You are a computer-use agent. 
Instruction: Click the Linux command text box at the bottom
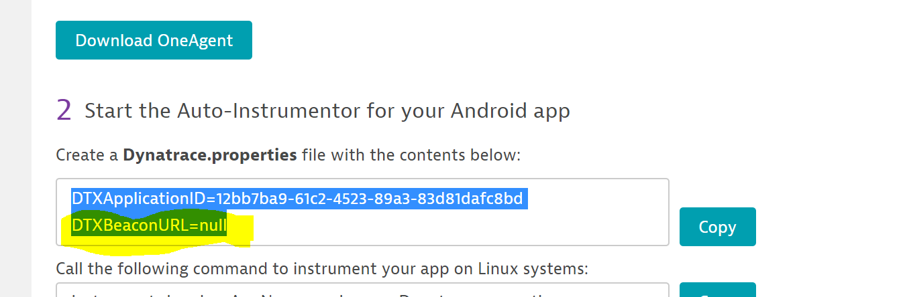point(362,291)
